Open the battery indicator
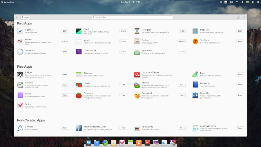Image resolution: width=261 pixels, height=147 pixels. (248, 2)
